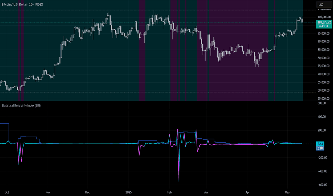This screenshot has height=196, width=333.
Task: Click the 2025 label on the time axis
Action: click(x=129, y=192)
